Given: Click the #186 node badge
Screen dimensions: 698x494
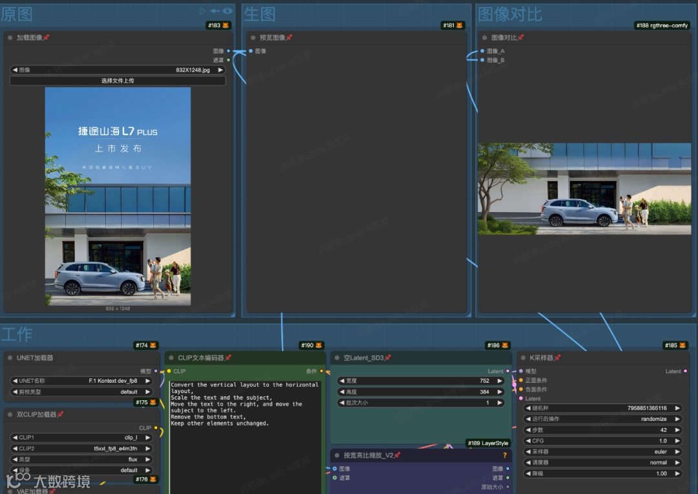Looking at the screenshot, I should (x=498, y=345).
